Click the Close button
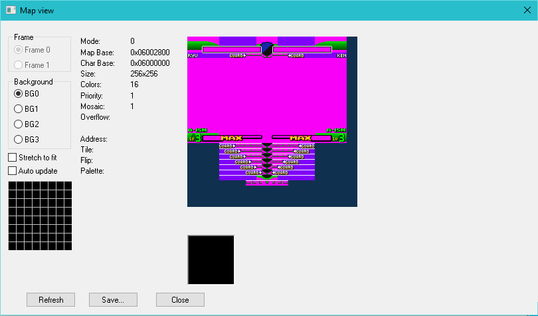This screenshot has width=538, height=316. tap(180, 300)
